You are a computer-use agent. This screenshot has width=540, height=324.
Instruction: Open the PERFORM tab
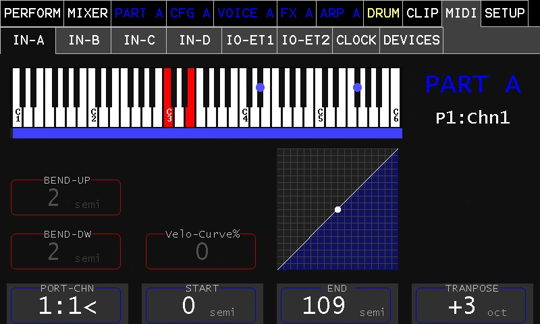pyautogui.click(x=32, y=13)
